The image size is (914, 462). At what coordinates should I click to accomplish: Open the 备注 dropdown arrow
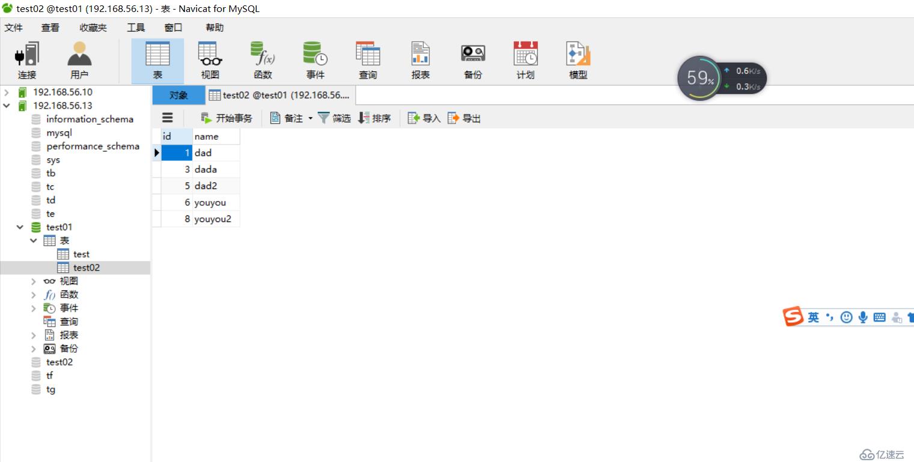click(311, 118)
